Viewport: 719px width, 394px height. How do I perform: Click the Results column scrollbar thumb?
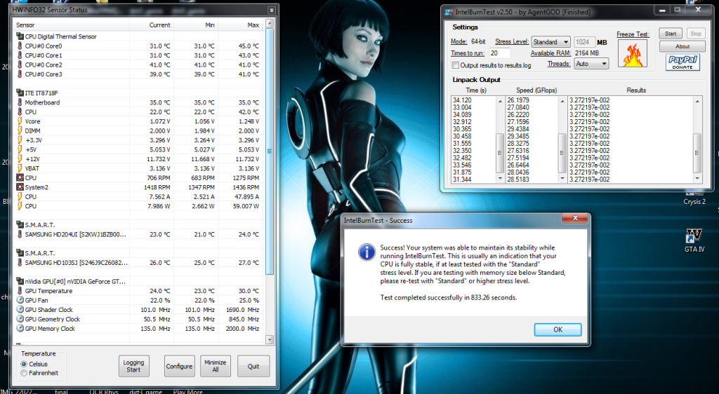pyautogui.click(x=697, y=153)
